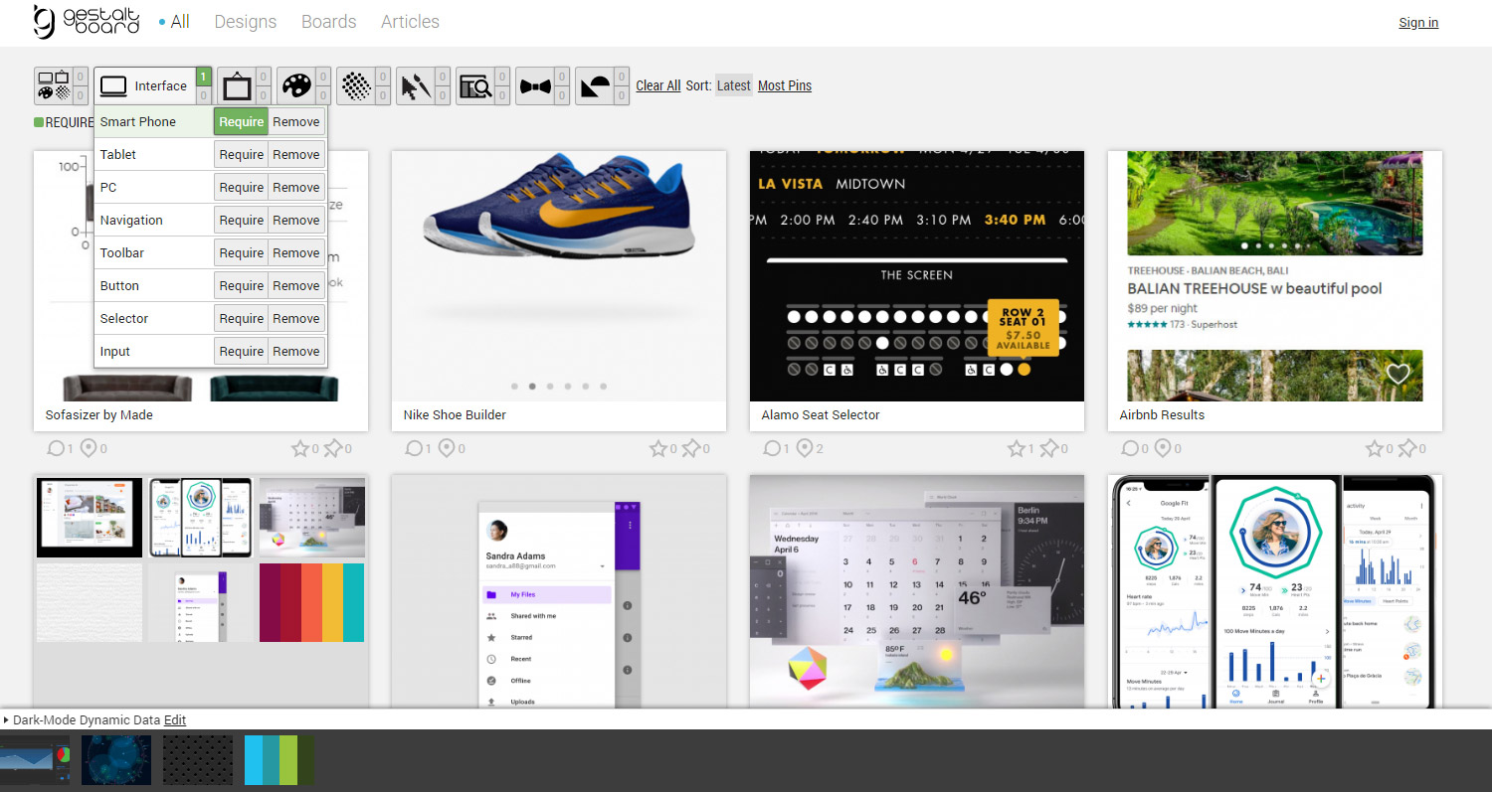Image resolution: width=1492 pixels, height=792 pixels.
Task: Pin the Nike Shoe Builder design
Action: pos(690,449)
